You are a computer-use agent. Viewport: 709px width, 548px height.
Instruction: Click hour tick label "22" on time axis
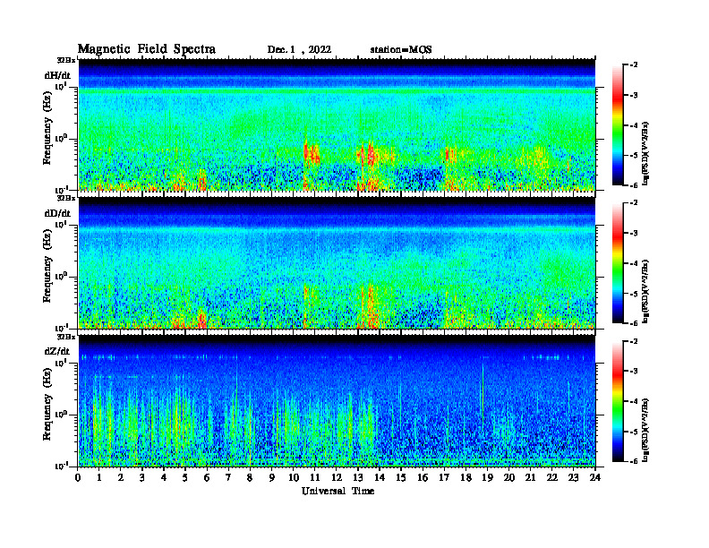[x=552, y=478]
